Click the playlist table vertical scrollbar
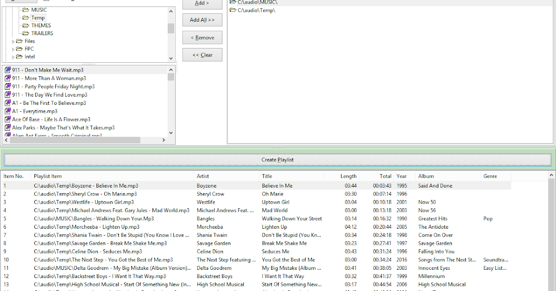Image resolution: width=556 pixels, height=291 pixels. pyautogui.click(x=551, y=231)
